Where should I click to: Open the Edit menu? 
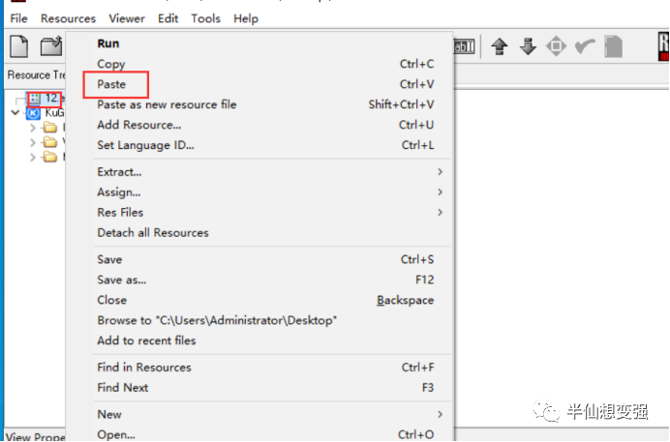(167, 18)
